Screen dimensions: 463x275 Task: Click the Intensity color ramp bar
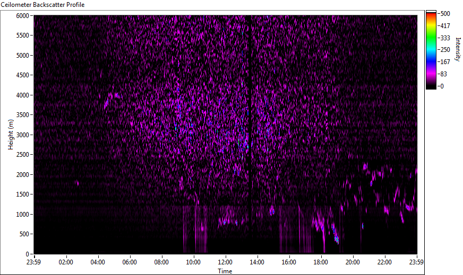(x=431, y=50)
